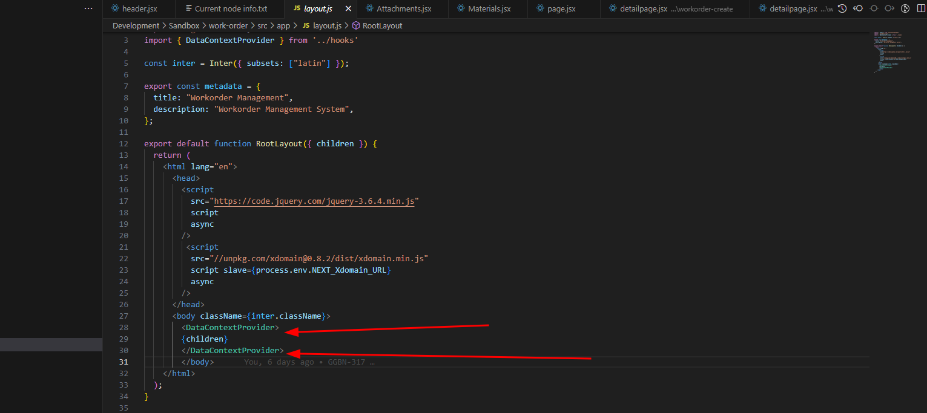Select the Materials.jsx tab
The width and height of the screenshot is (927, 413).
coord(489,9)
